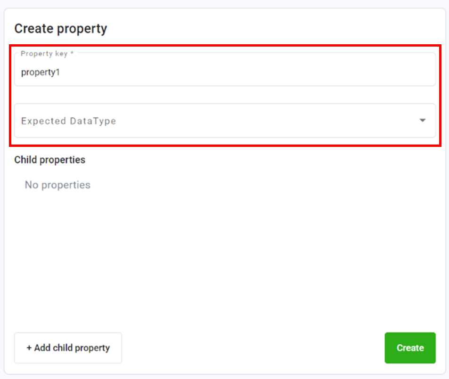Select the property1 text value

[40, 72]
